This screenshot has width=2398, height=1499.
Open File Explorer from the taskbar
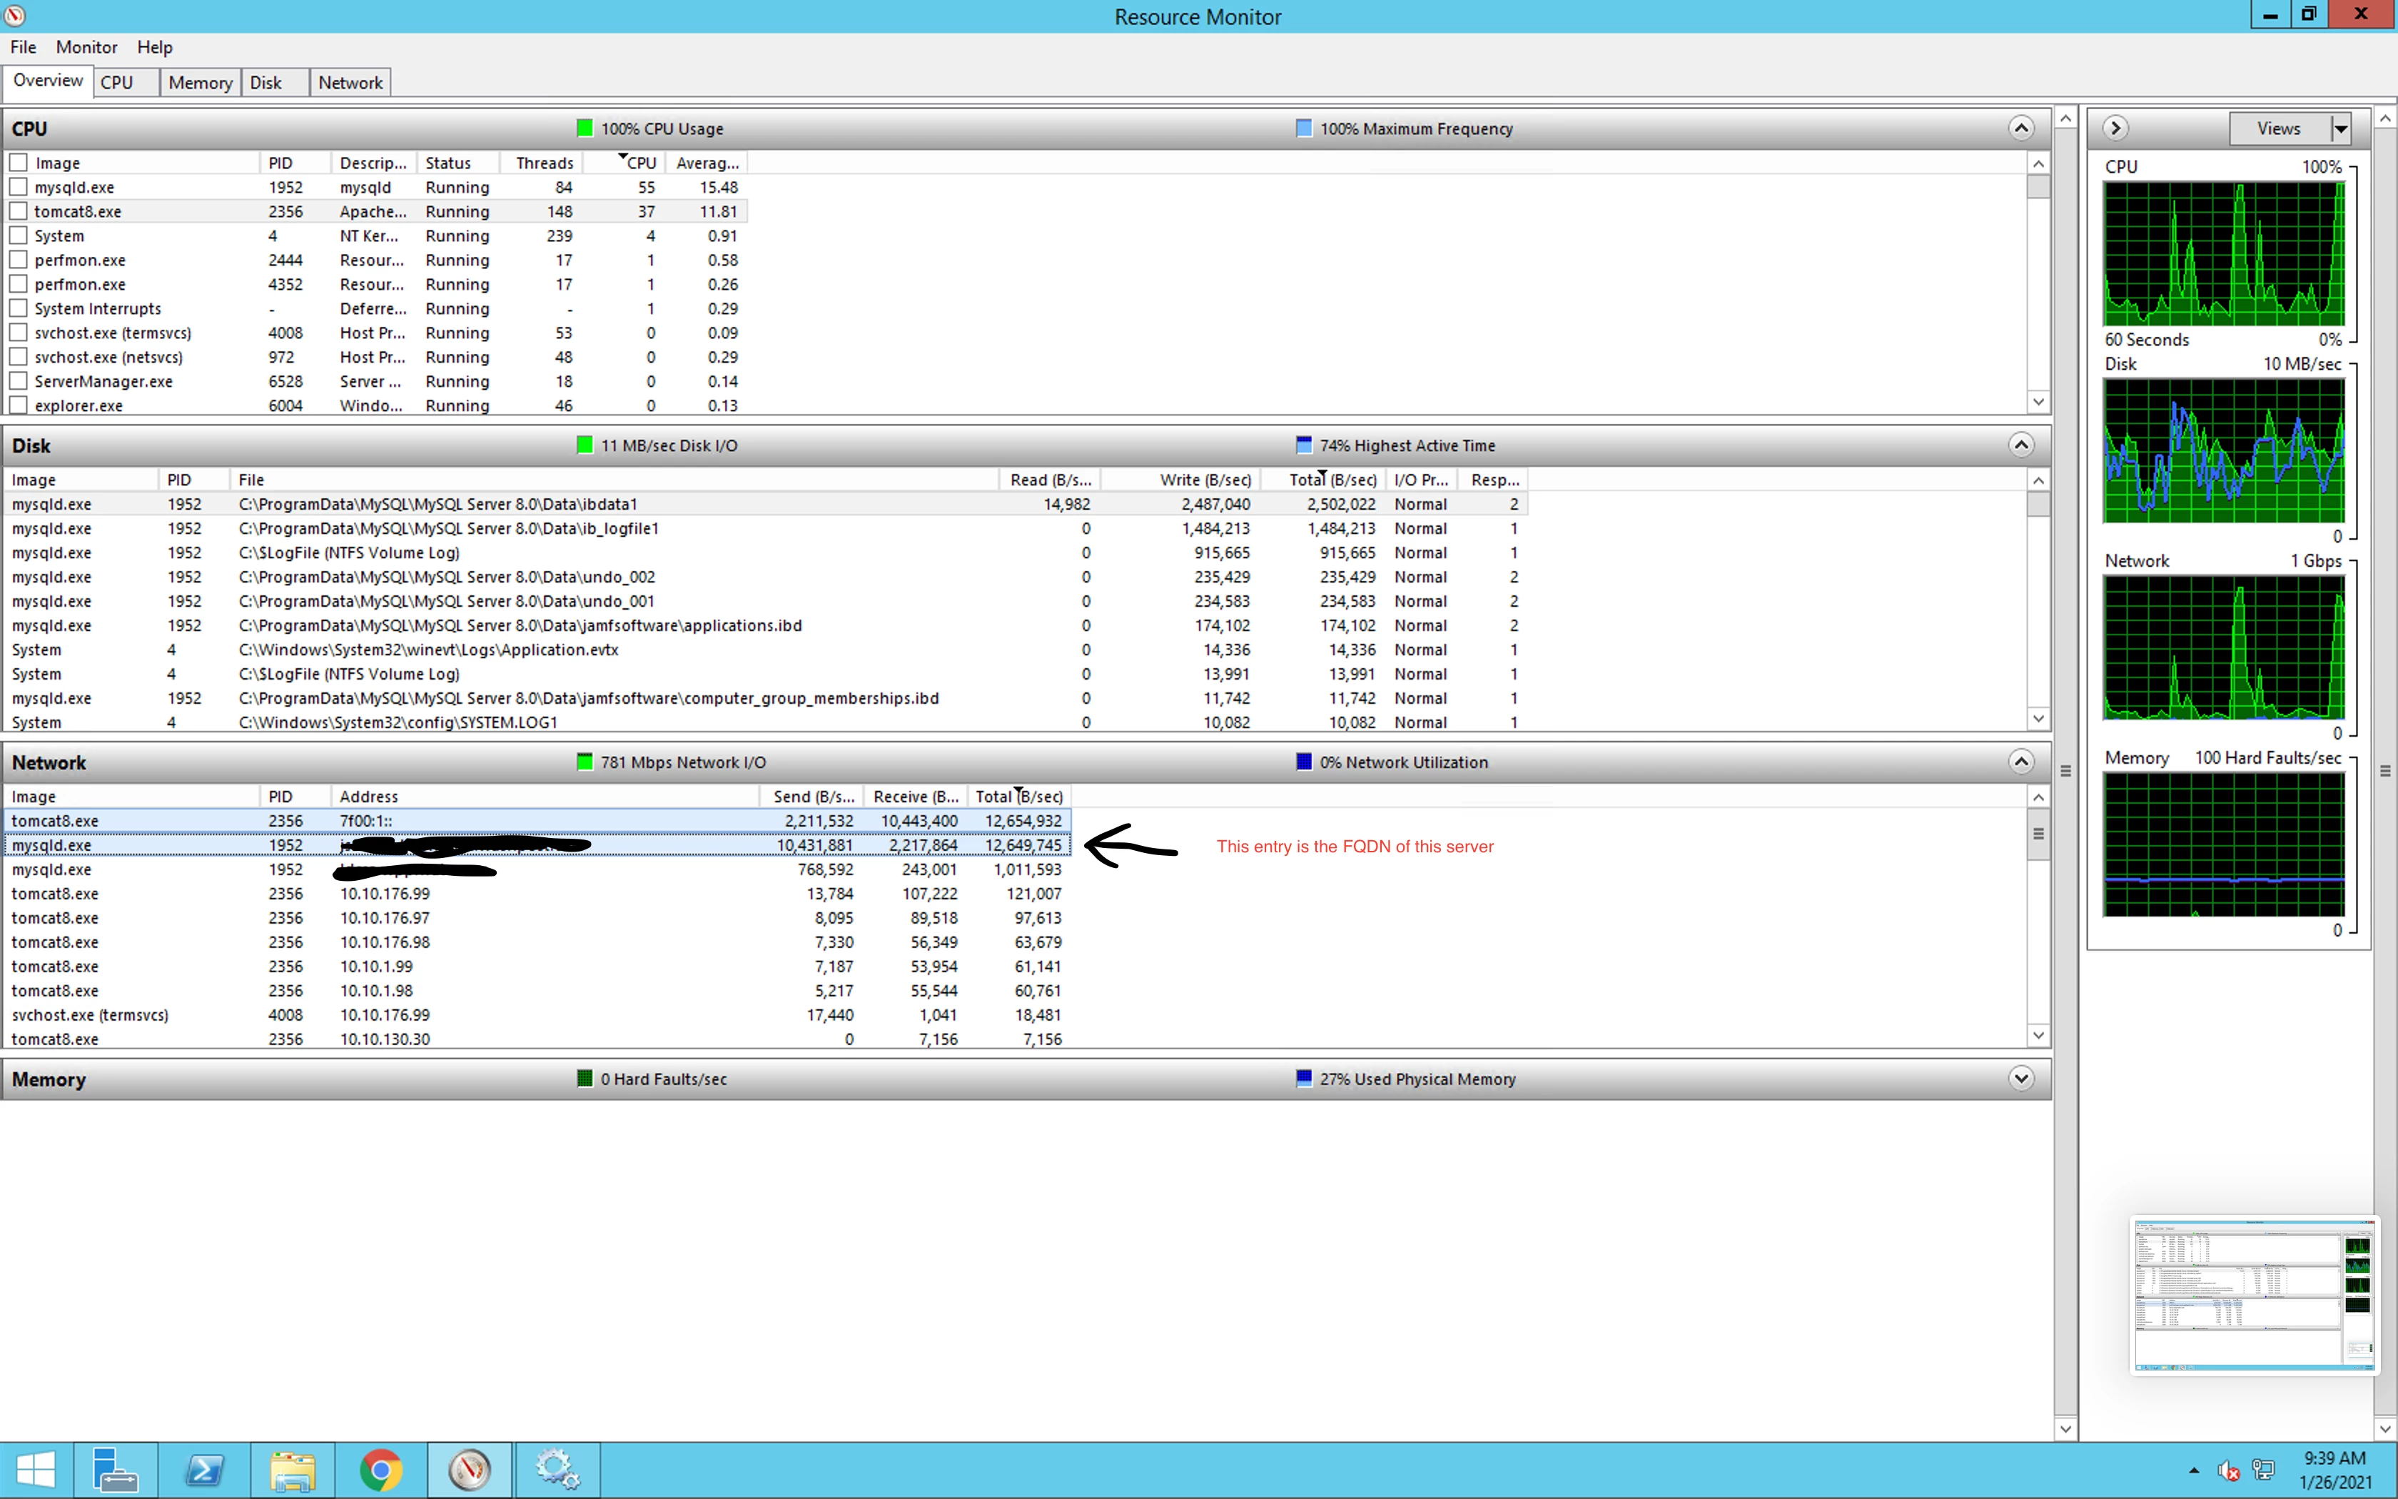click(x=293, y=1470)
